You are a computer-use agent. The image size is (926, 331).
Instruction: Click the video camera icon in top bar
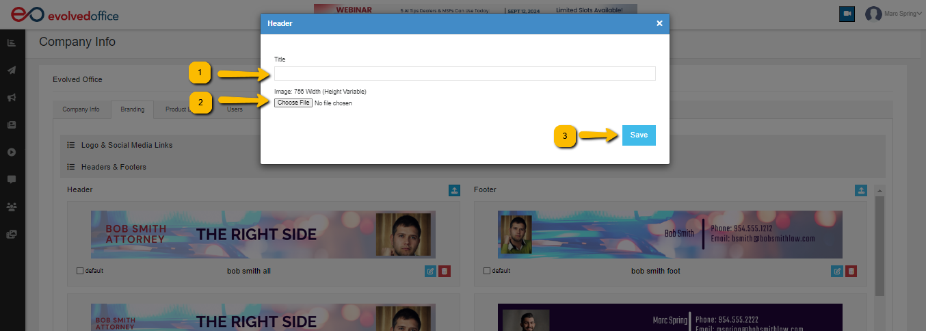point(847,14)
